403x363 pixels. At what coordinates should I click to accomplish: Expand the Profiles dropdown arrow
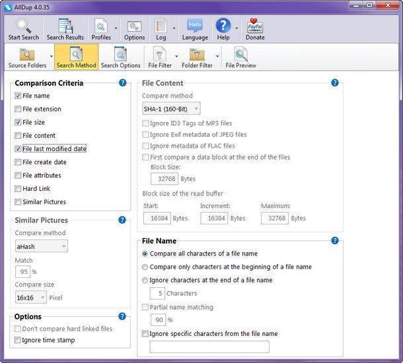tap(116, 28)
